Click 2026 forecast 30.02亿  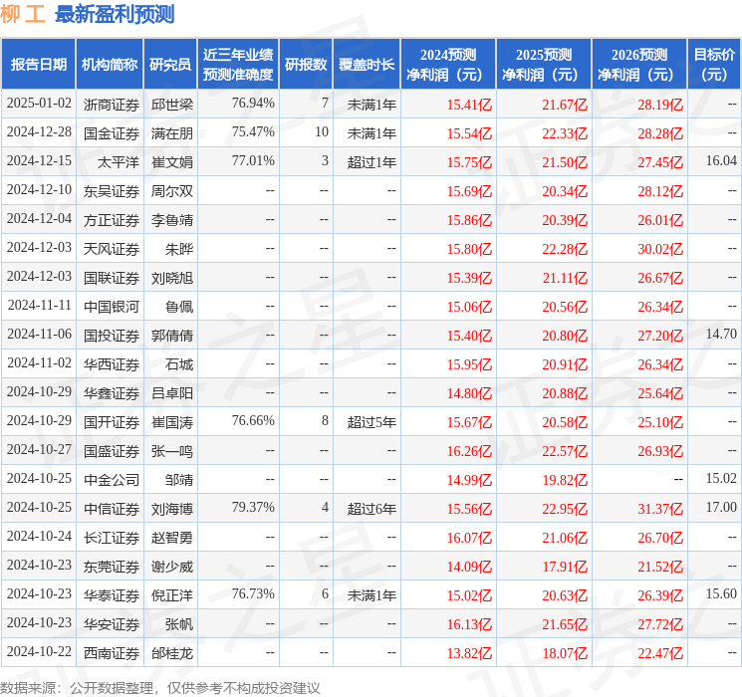click(660, 249)
